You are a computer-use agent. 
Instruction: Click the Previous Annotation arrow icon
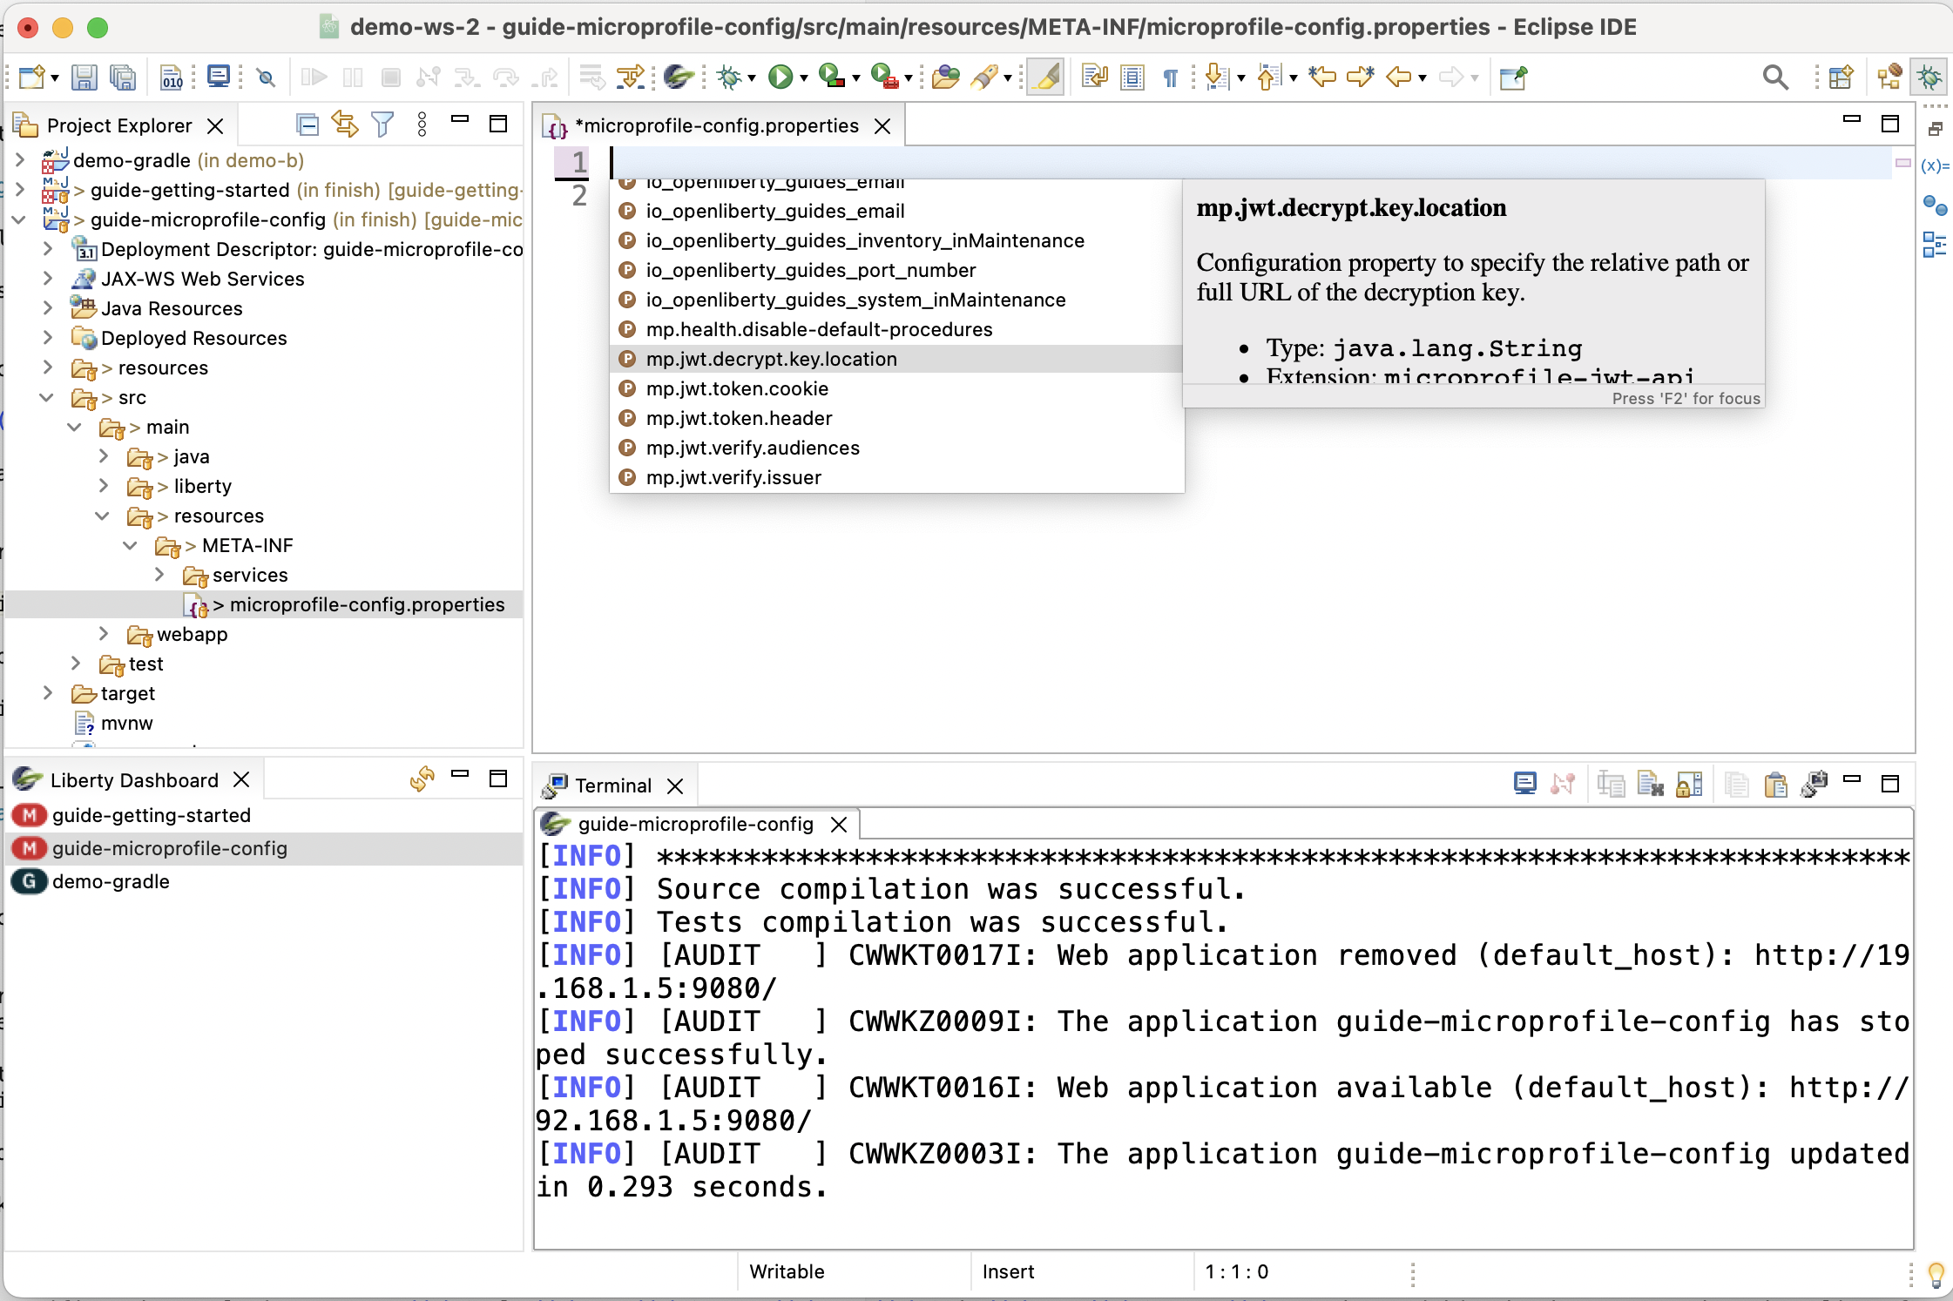(x=1269, y=78)
